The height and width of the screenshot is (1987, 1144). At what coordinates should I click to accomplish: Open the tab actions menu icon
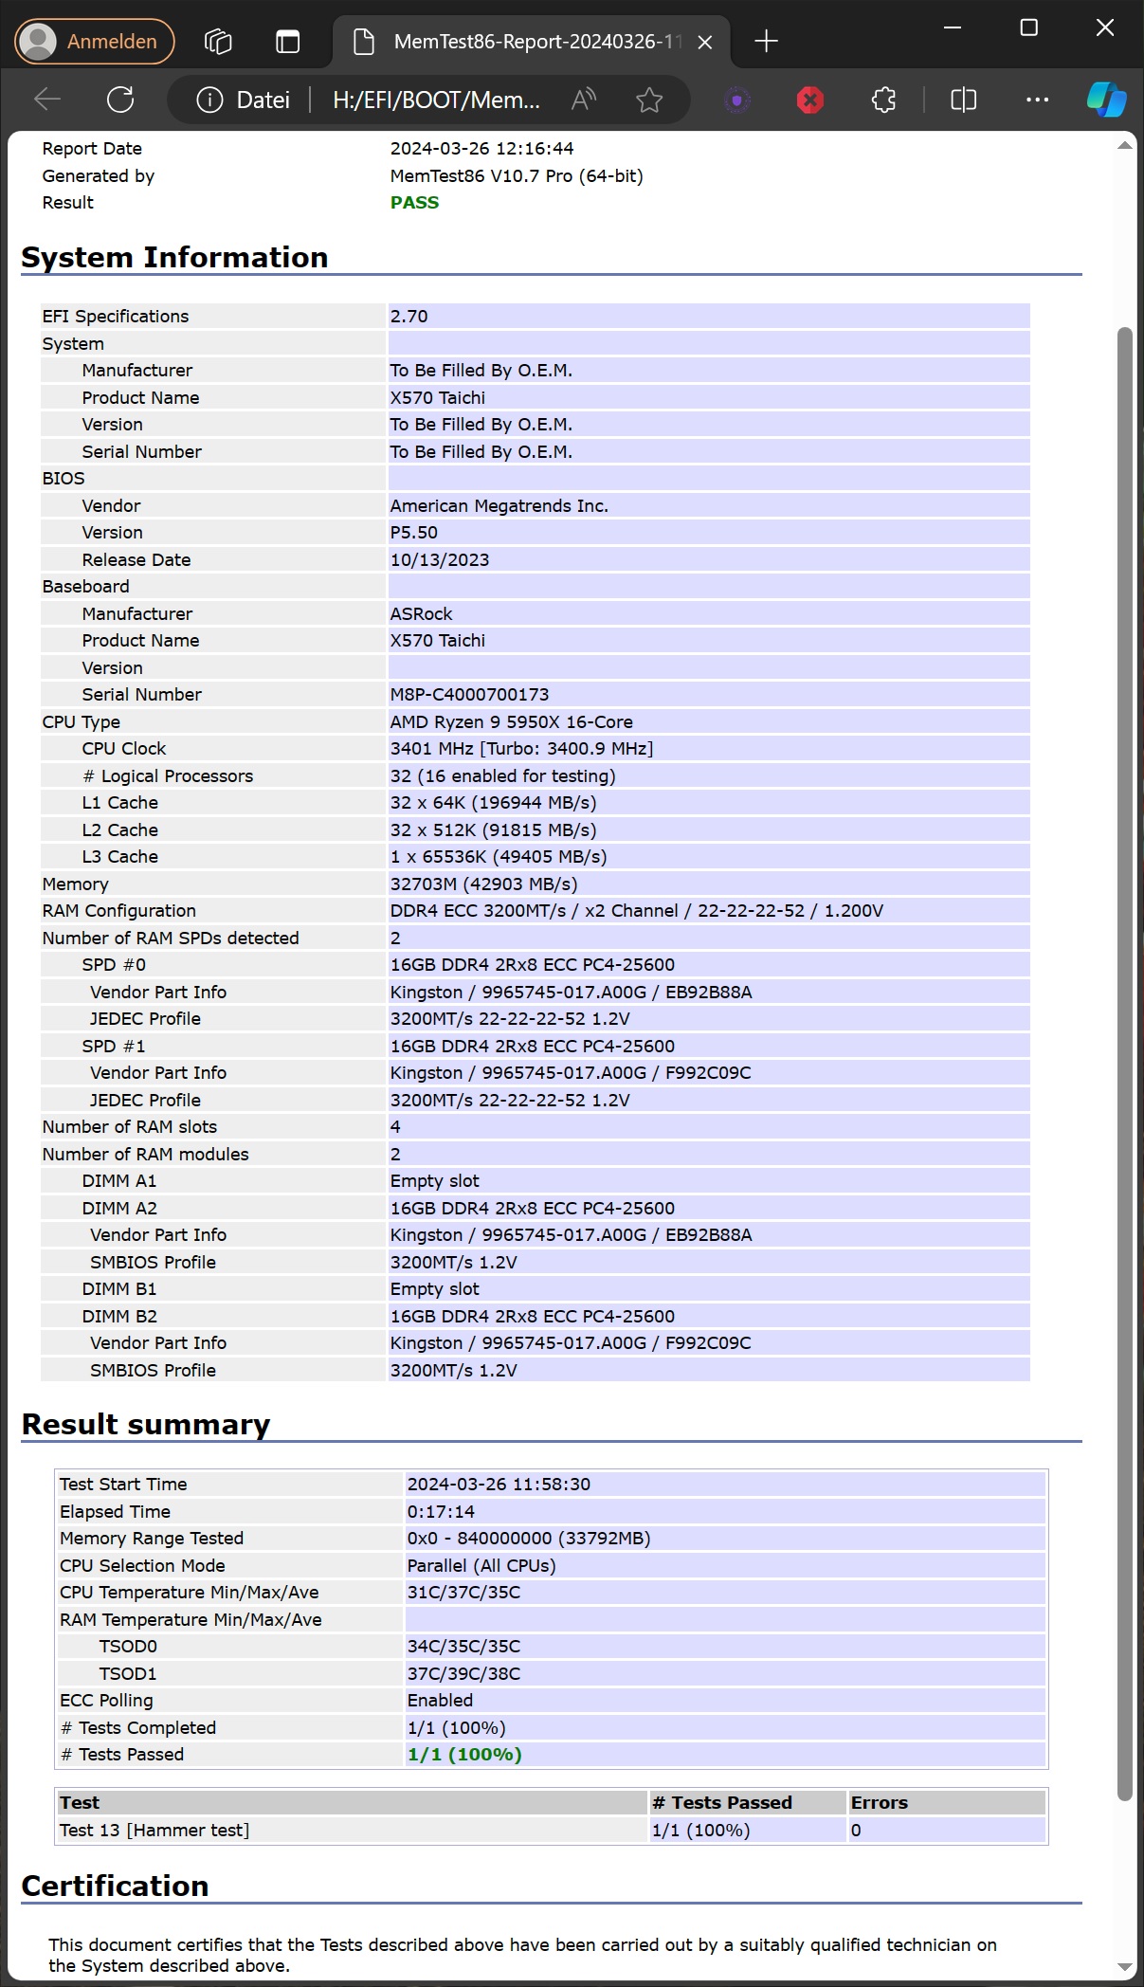[x=287, y=42]
